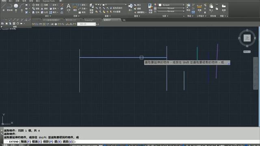Switch to the Drawing1* file tab
This screenshot has height=146, width=260.
pyautogui.click(x=89, y=20)
